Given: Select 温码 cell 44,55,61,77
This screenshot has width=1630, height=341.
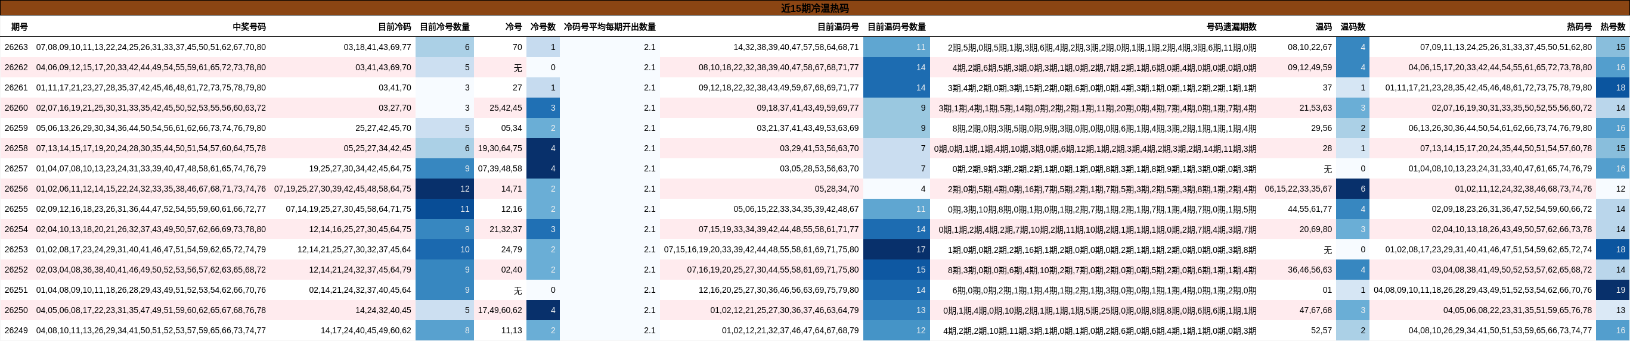Looking at the screenshot, I should 1310,208.
